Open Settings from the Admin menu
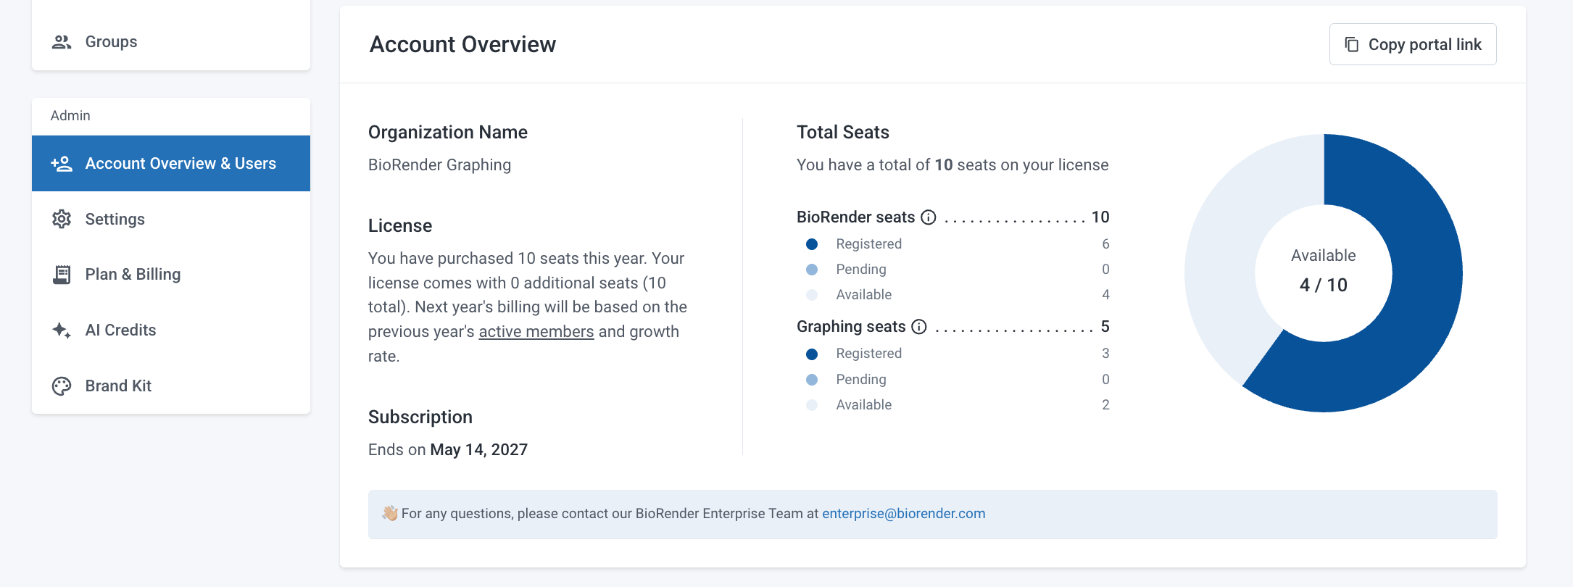 (171, 219)
